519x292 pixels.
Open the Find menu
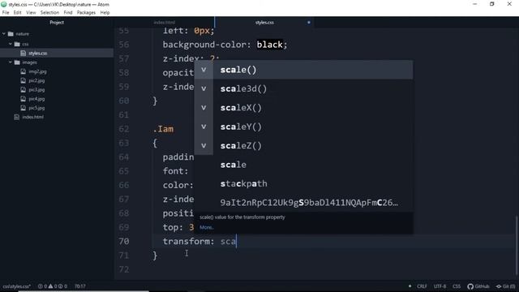(x=68, y=13)
